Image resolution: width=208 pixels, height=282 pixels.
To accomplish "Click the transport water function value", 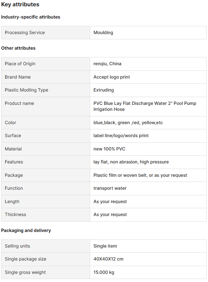I will 110,188.
